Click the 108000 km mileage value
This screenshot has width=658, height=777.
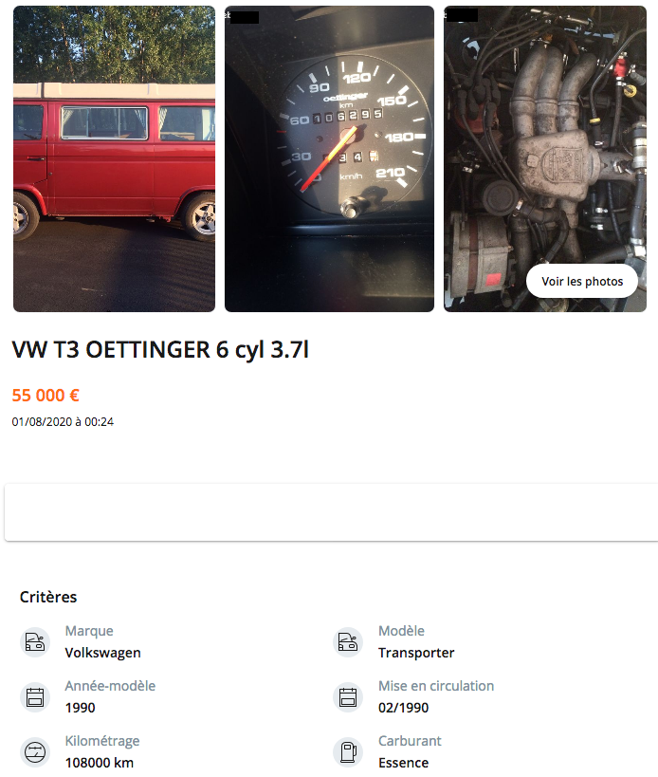100,763
